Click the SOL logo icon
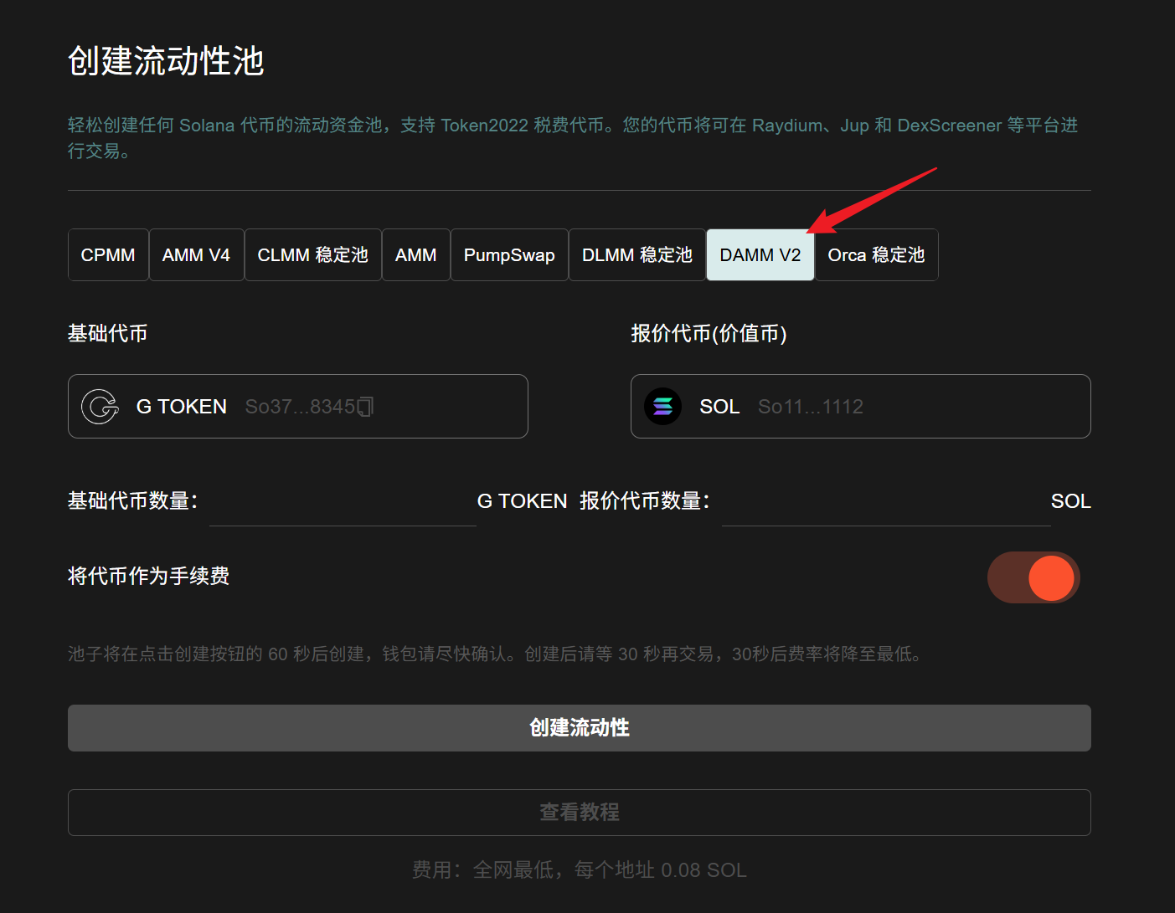The image size is (1175, 913). pos(662,407)
